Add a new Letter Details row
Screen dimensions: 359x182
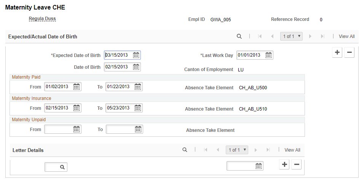(284, 165)
